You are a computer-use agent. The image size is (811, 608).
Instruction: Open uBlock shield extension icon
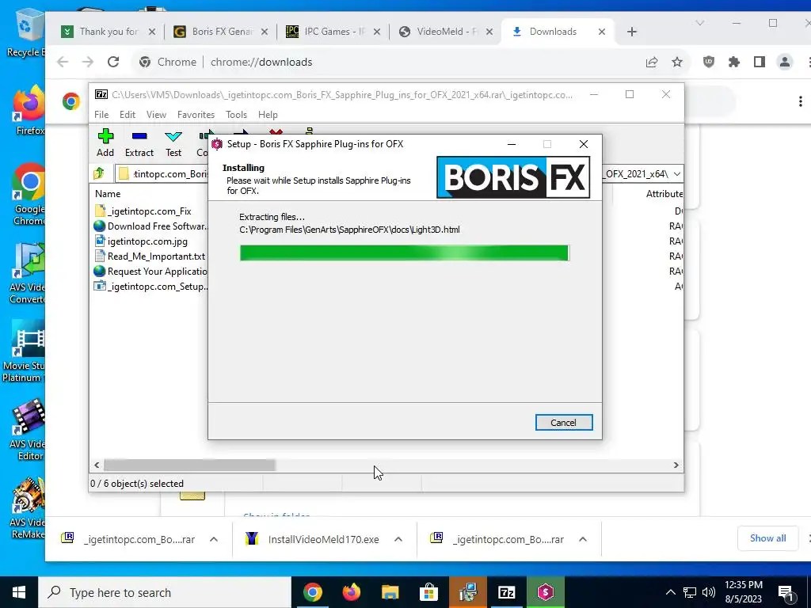pyautogui.click(x=709, y=62)
